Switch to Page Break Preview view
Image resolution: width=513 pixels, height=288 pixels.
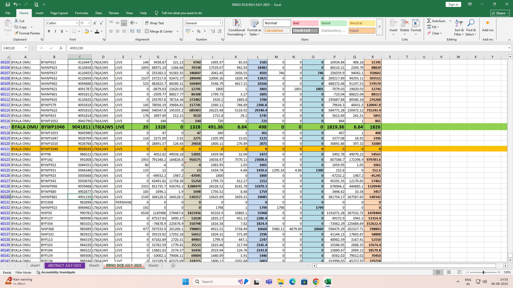click(x=459, y=272)
